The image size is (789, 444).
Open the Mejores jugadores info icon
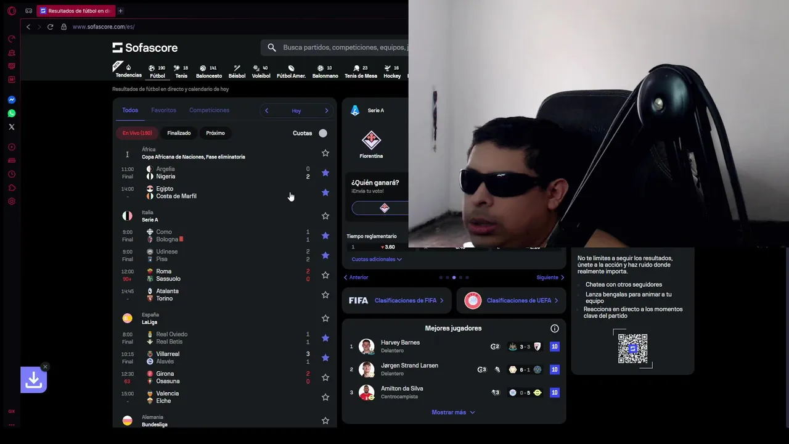(555, 329)
